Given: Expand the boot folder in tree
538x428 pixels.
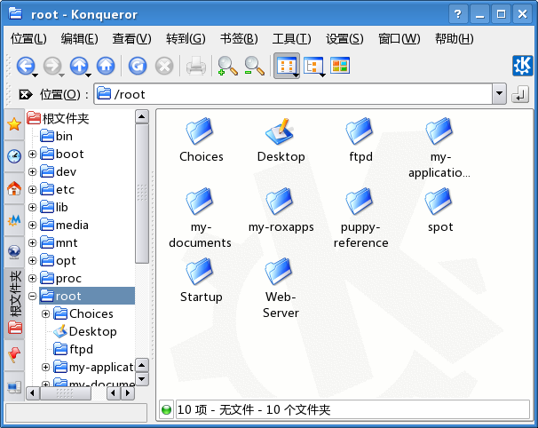Looking at the screenshot, I should point(32,155).
